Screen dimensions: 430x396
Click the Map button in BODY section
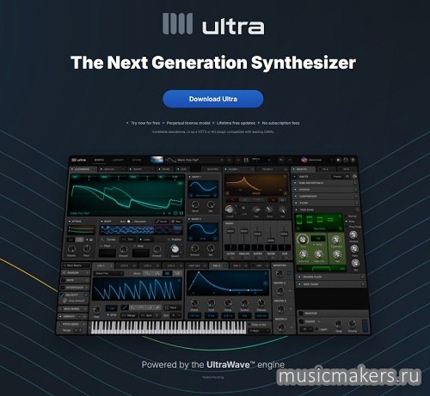tap(176, 222)
